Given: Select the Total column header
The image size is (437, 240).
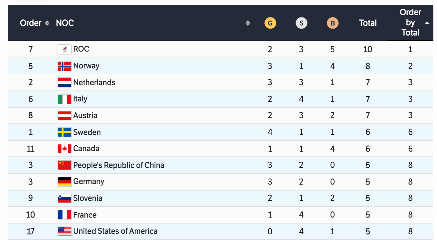Looking at the screenshot, I should click(x=367, y=23).
